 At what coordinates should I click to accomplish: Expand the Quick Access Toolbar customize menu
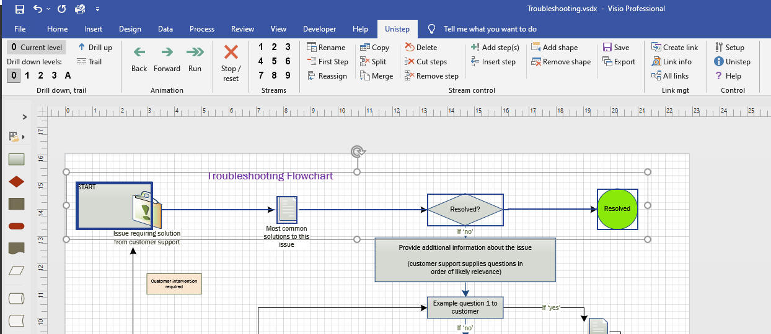[97, 9]
